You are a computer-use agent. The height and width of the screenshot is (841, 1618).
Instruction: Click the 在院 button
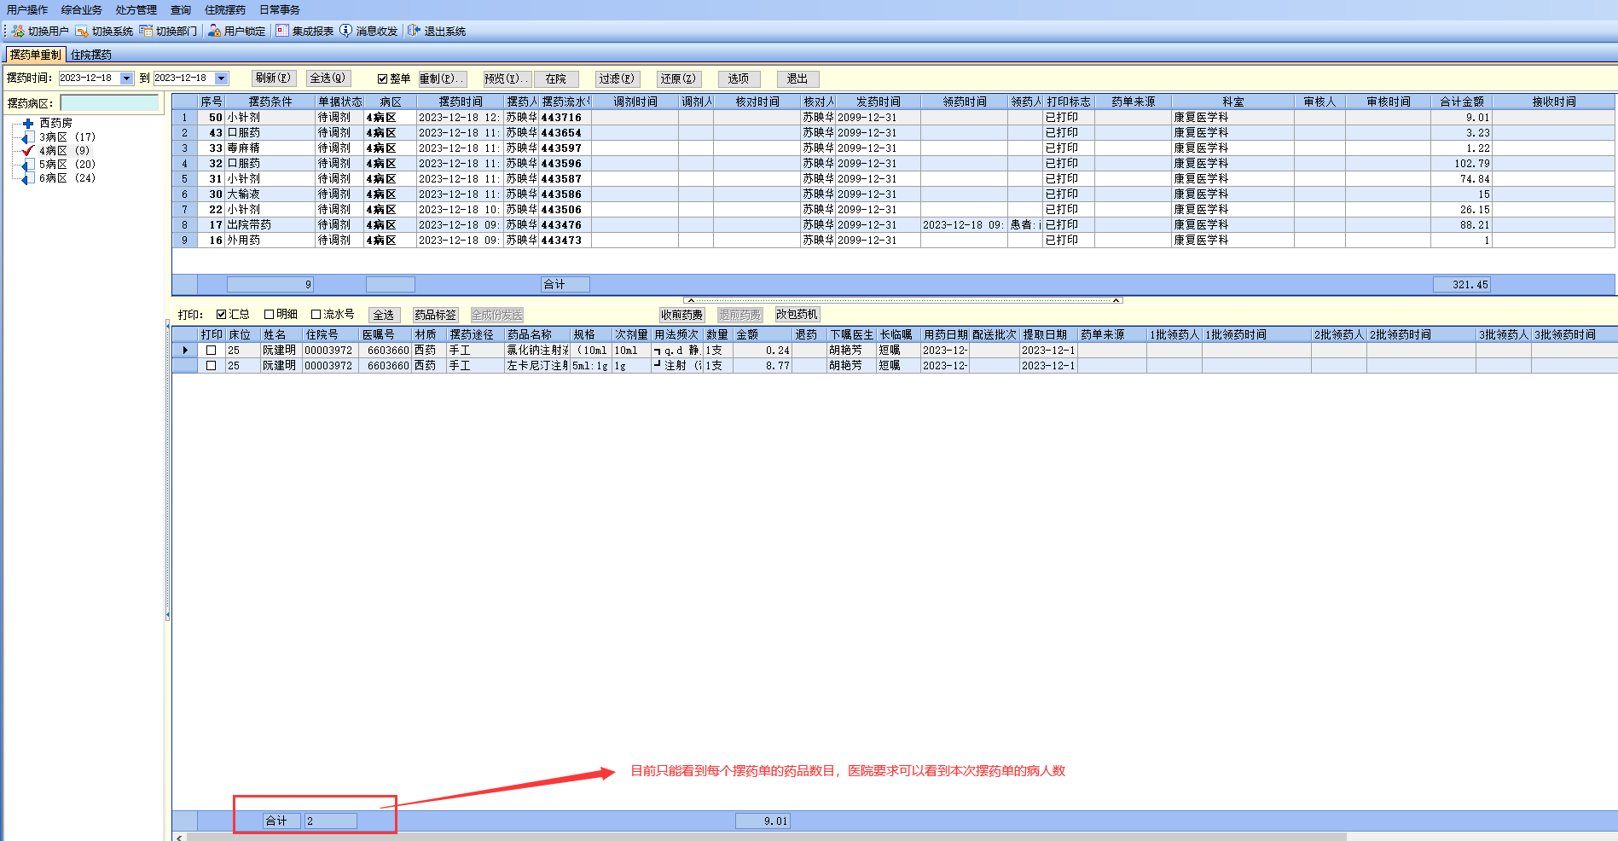[556, 78]
